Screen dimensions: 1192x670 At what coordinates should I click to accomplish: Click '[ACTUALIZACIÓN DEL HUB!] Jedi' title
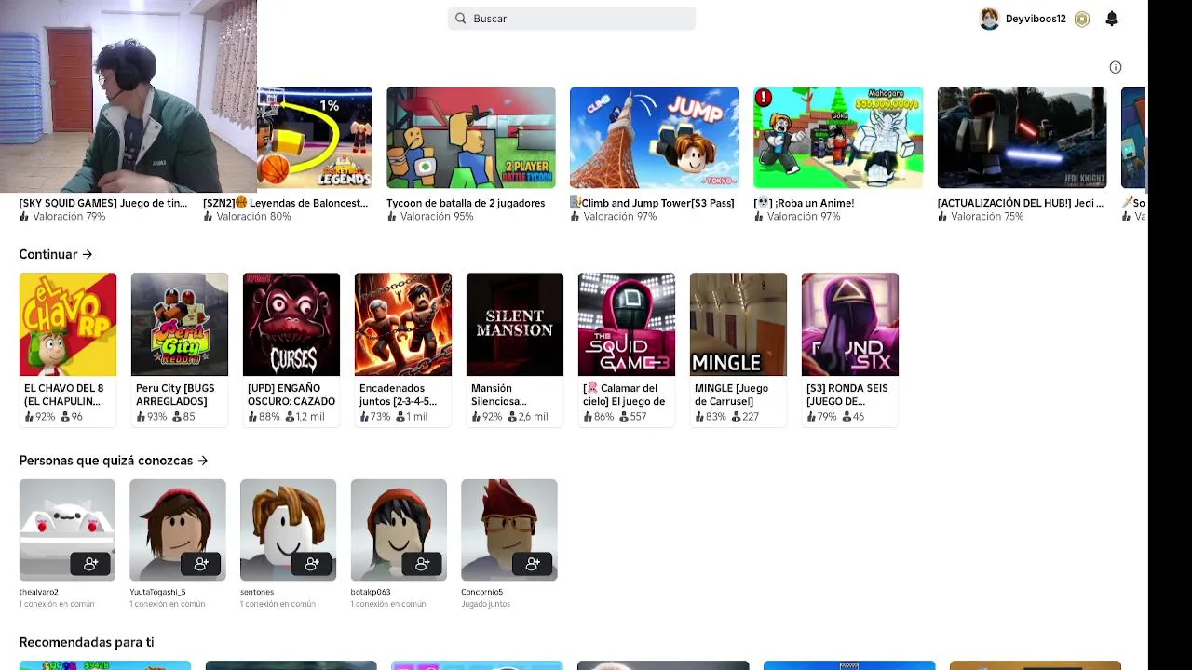click(x=1021, y=203)
